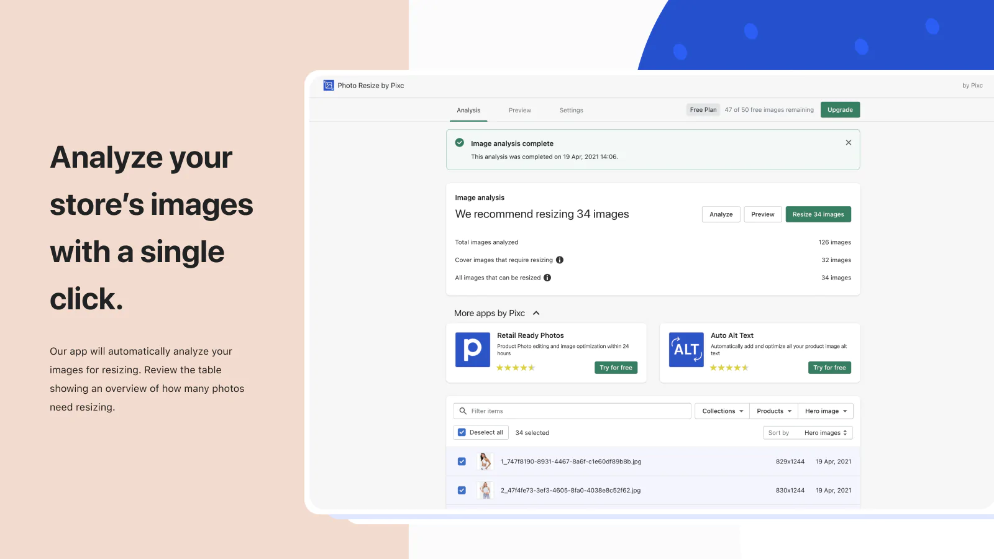
Task: Click the Retail Ready Photos app logo
Action: click(473, 350)
